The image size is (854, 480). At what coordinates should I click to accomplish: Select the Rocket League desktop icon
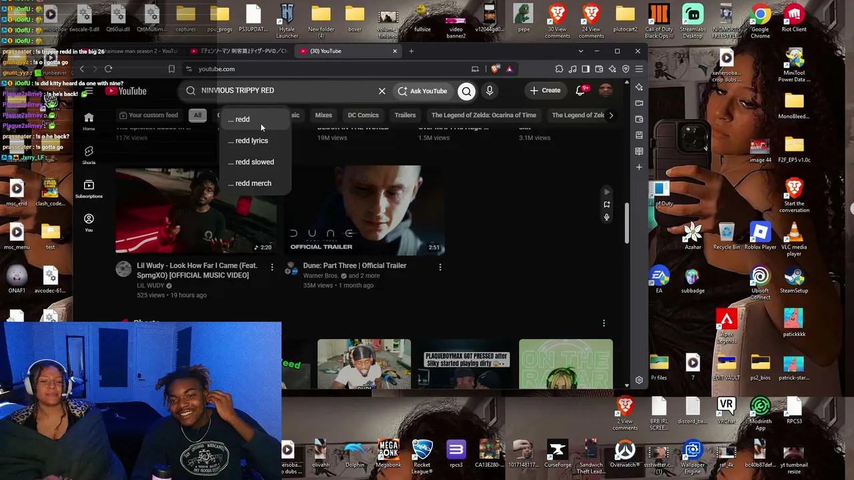pyautogui.click(x=422, y=457)
